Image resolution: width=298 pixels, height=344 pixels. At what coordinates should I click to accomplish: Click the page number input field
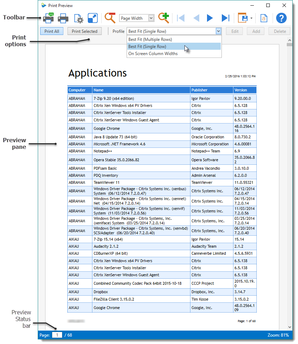57,335
